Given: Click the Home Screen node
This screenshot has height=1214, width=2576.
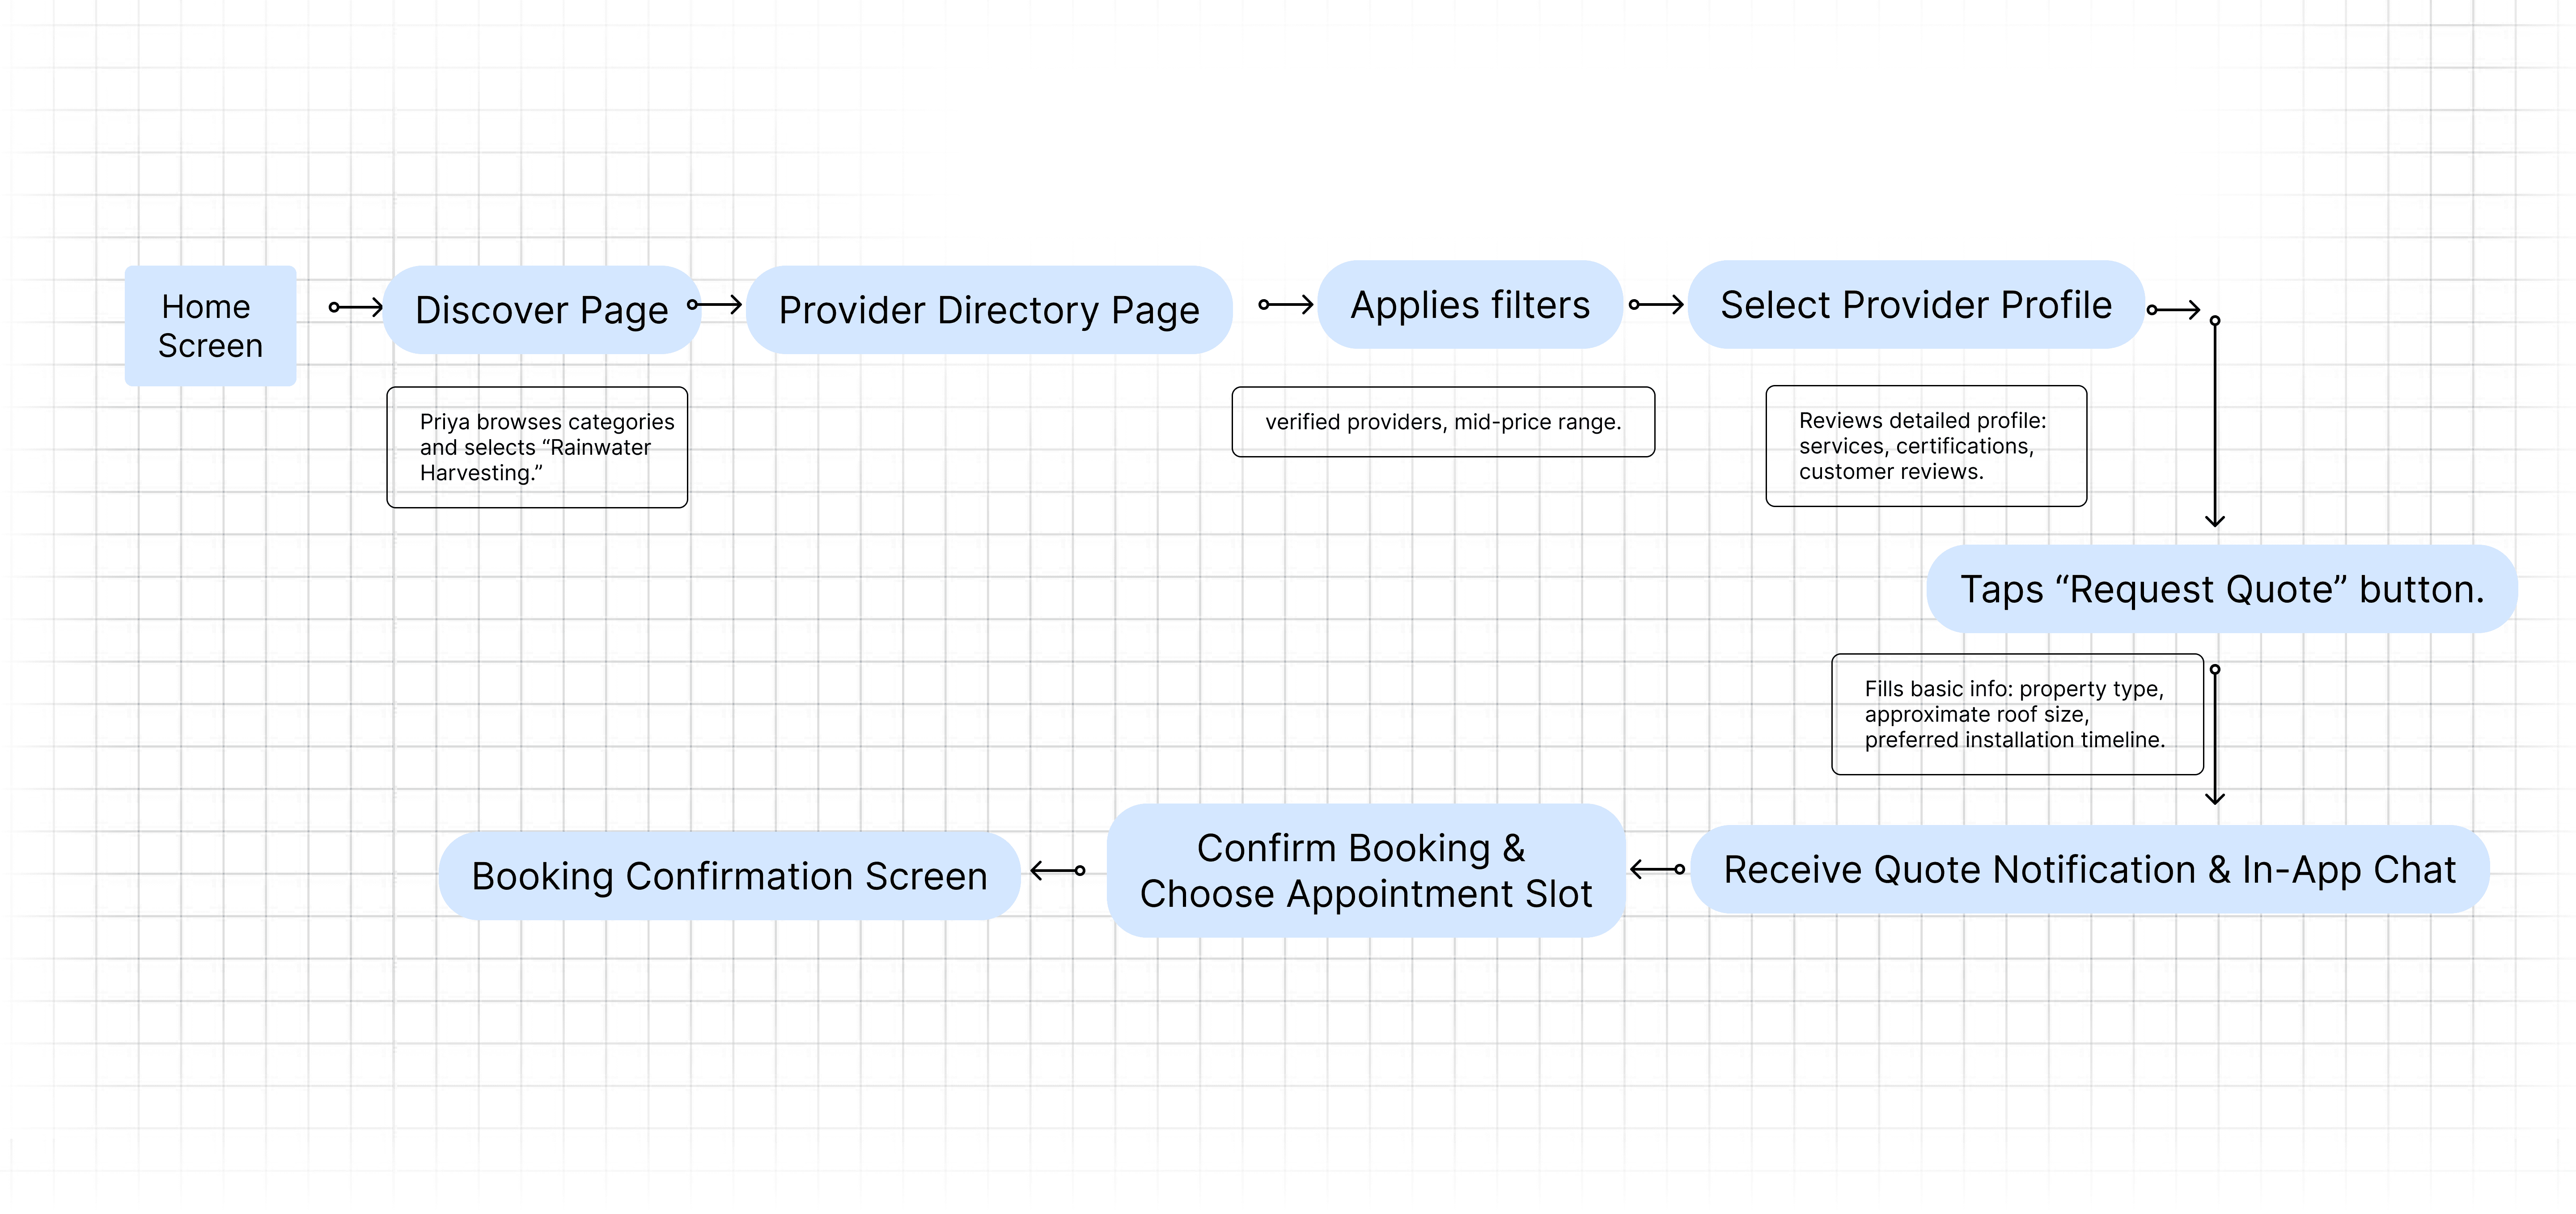Looking at the screenshot, I should coord(210,326).
